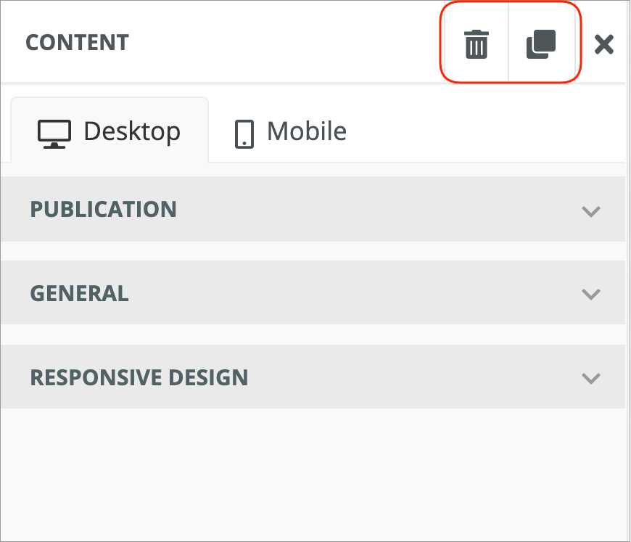Click the middle of the General header bar
631x542 pixels.
348,294
